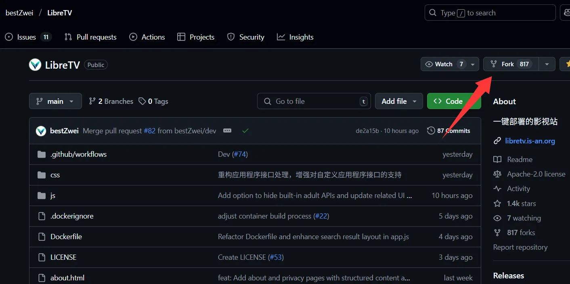Open the .github/workflows folder
Viewport: 570px width, 284px height.
coord(78,154)
